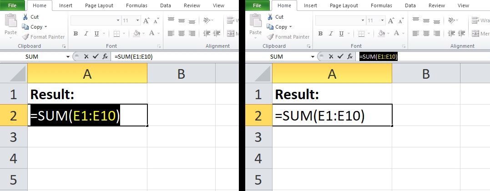Click Bold button in the left window's Font group
Screen dimensions: 490x191
pyautogui.click(x=76, y=34)
